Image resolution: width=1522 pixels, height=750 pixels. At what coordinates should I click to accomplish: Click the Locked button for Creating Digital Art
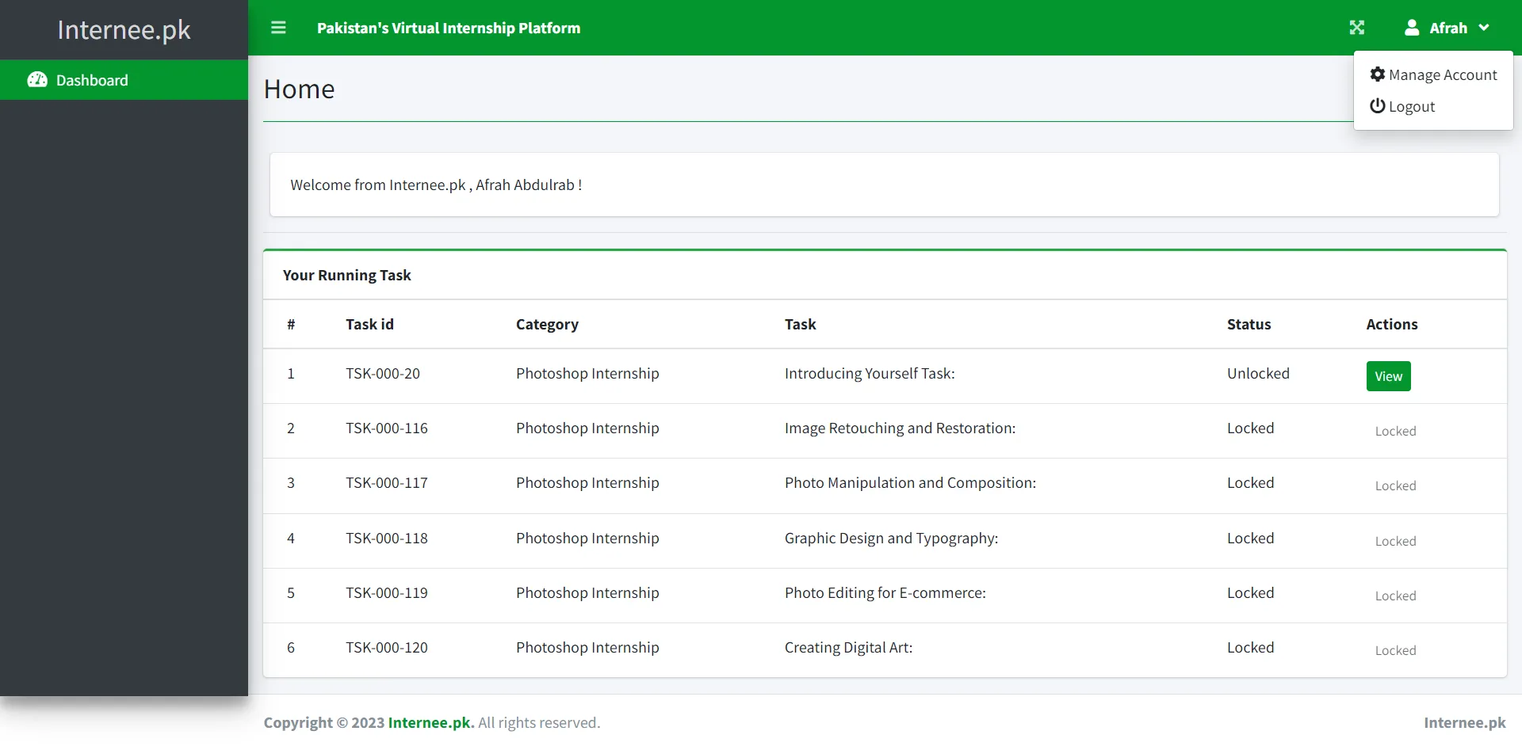coord(1395,650)
